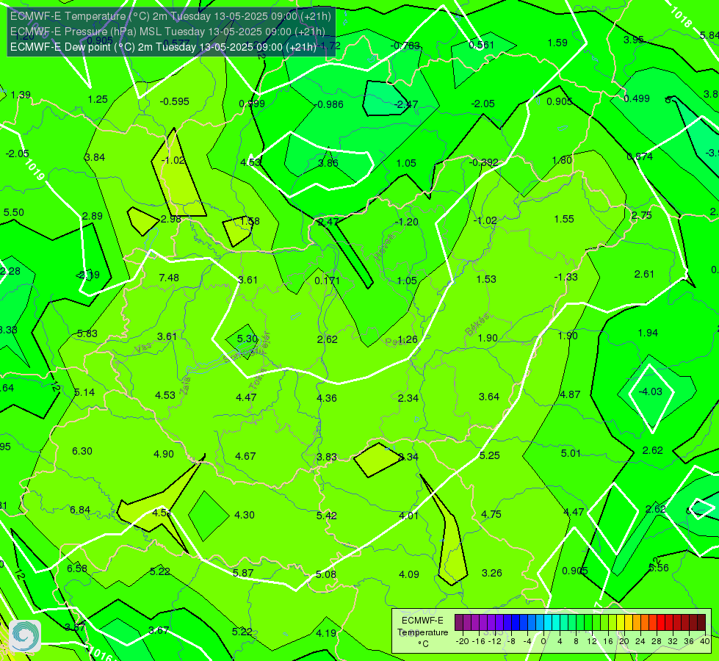Click the map value 0.171
Screen dimensions: 719x661
point(328,281)
